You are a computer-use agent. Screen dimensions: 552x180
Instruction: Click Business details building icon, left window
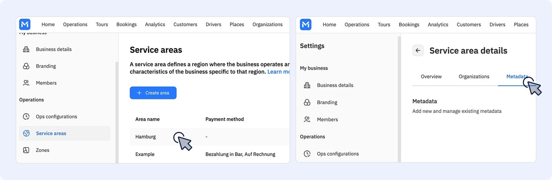(26, 49)
